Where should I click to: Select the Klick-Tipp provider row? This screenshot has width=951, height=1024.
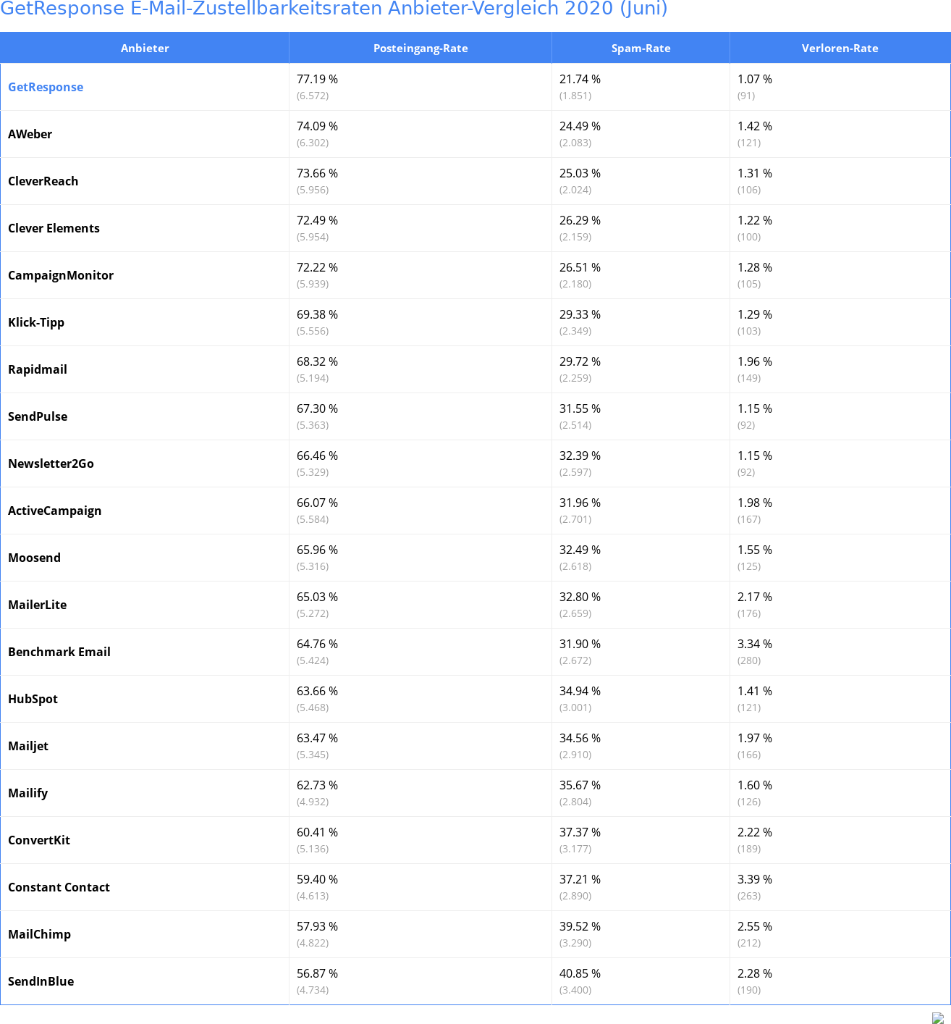[x=475, y=322]
